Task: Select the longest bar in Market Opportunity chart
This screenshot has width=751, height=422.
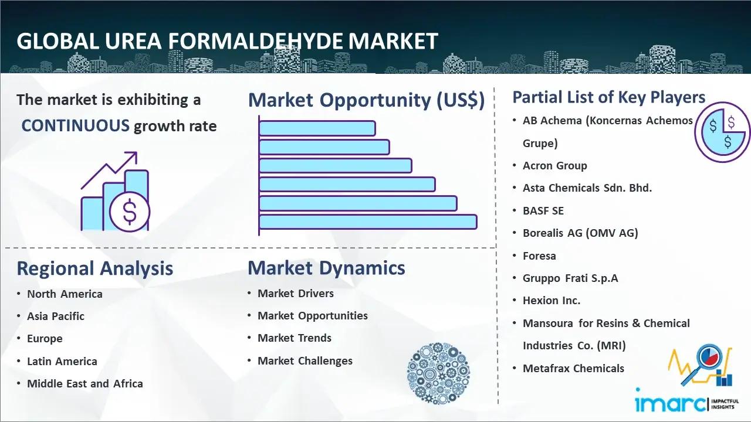Action: 368,222
